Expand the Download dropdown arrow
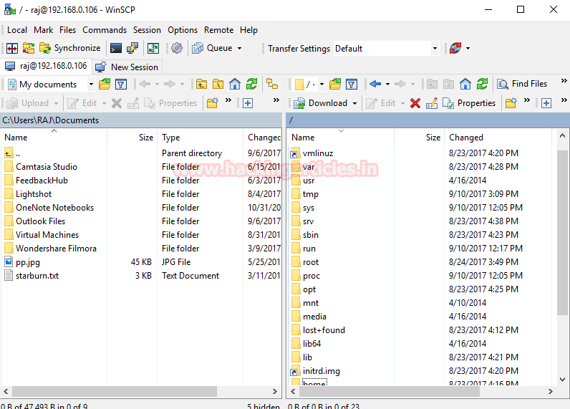 pyautogui.click(x=354, y=103)
